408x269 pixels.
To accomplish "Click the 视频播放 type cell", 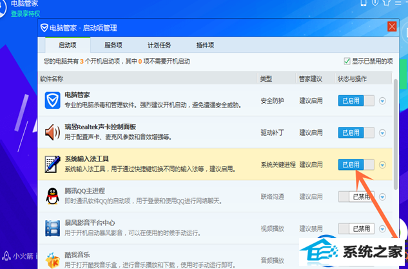I will coord(272,228).
